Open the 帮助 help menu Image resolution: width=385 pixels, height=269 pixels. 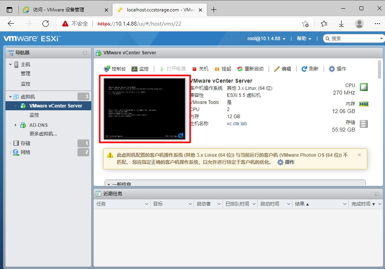[x=304, y=39]
